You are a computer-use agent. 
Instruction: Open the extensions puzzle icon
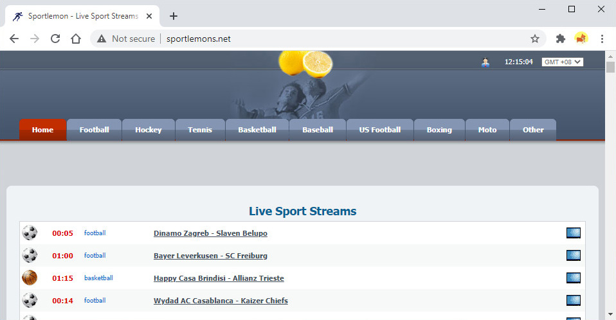[x=561, y=39]
